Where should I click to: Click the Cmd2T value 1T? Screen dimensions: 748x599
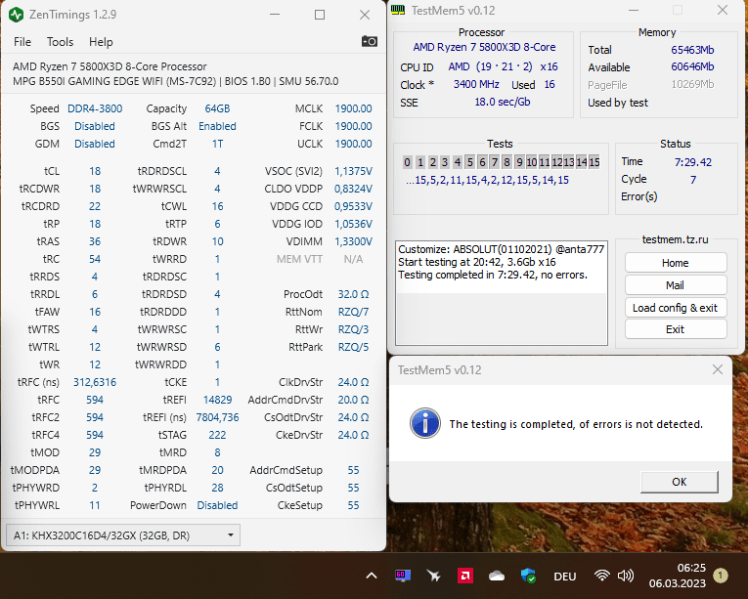tap(217, 144)
